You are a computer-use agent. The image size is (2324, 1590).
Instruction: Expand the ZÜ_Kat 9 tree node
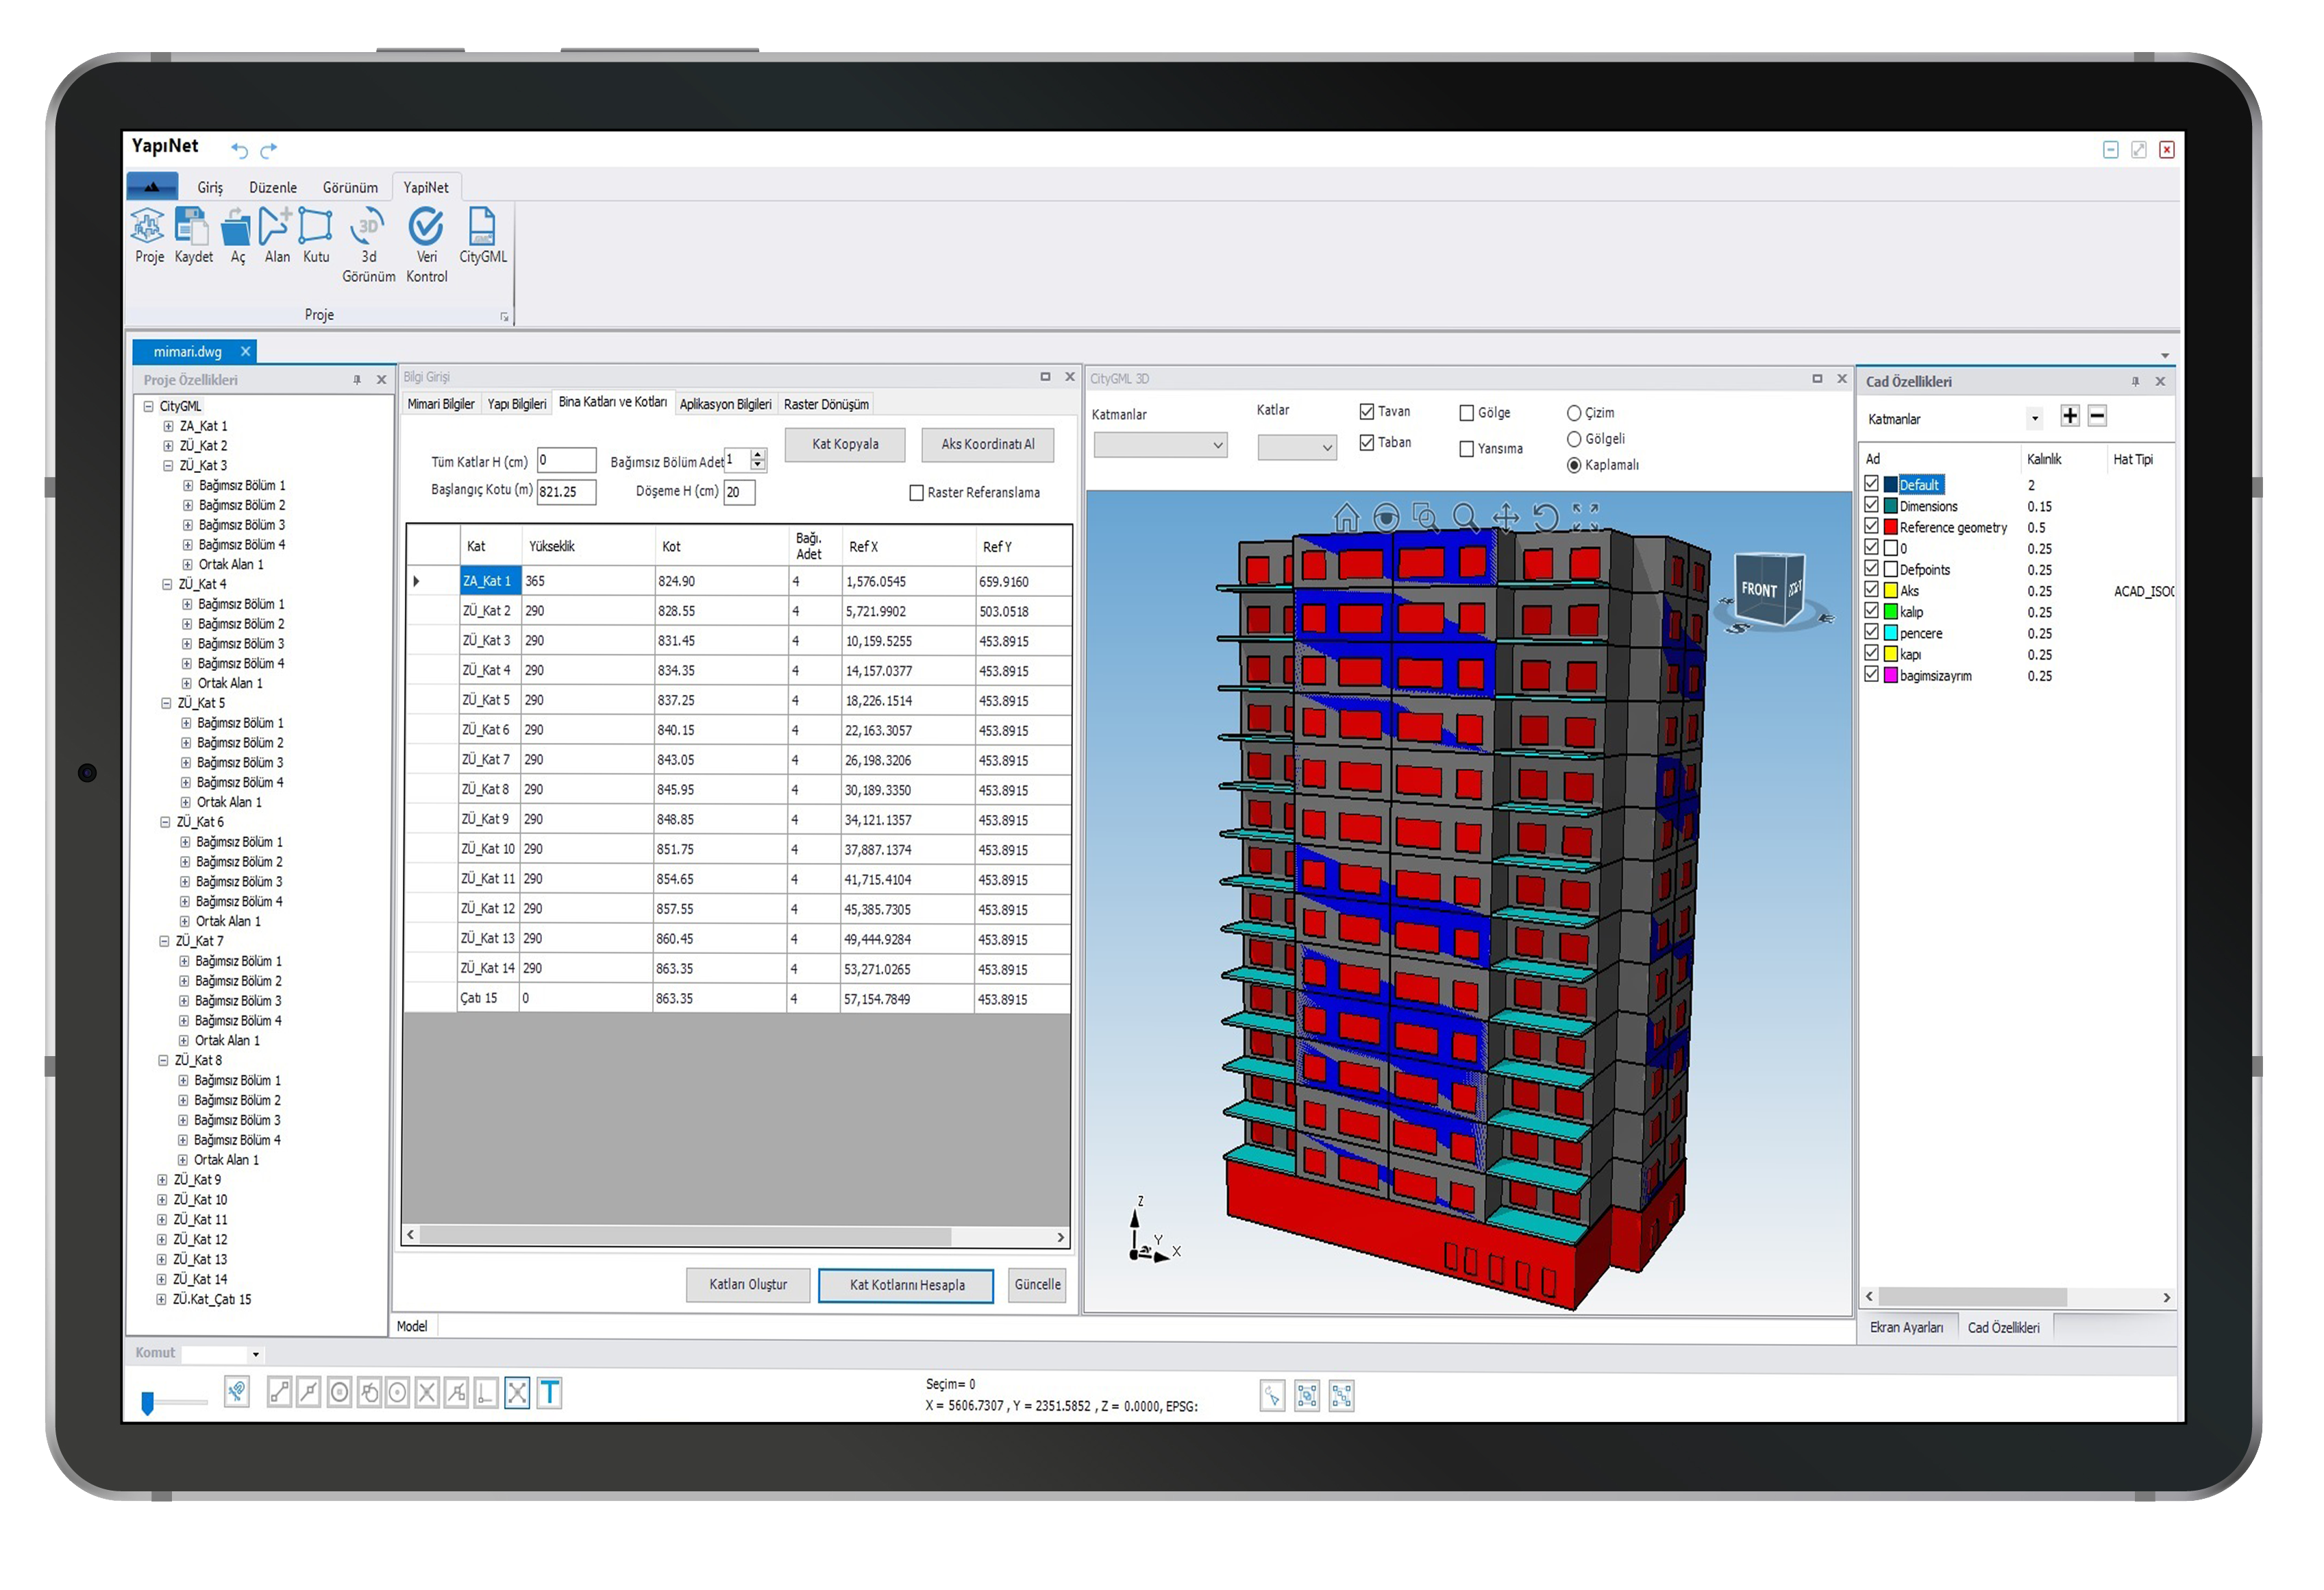(x=162, y=1180)
